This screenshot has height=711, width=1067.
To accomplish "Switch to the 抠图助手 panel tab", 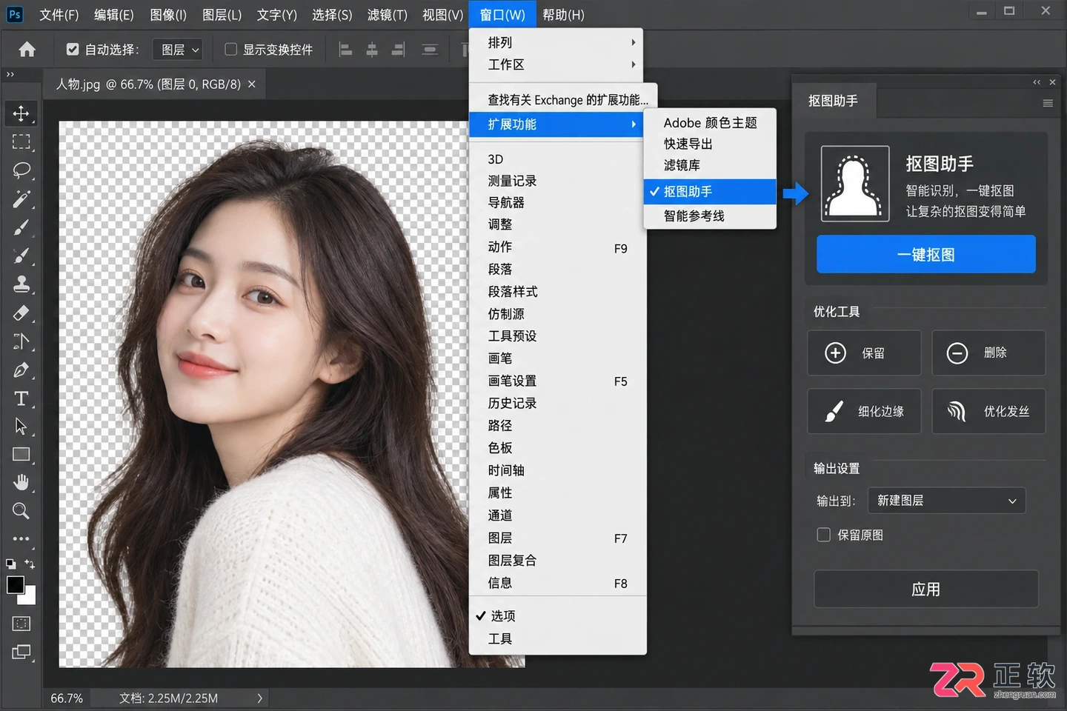I will click(x=834, y=101).
